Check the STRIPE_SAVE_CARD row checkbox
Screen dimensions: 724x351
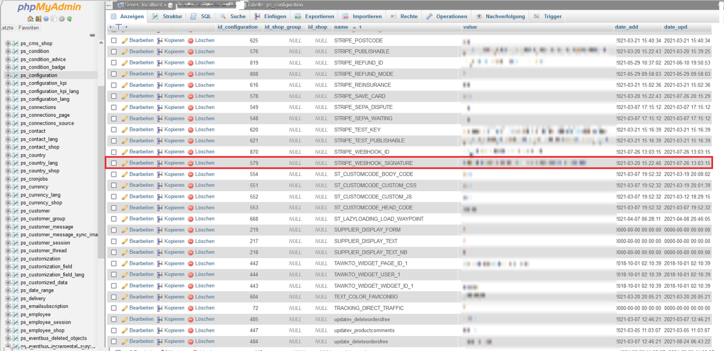coord(113,96)
